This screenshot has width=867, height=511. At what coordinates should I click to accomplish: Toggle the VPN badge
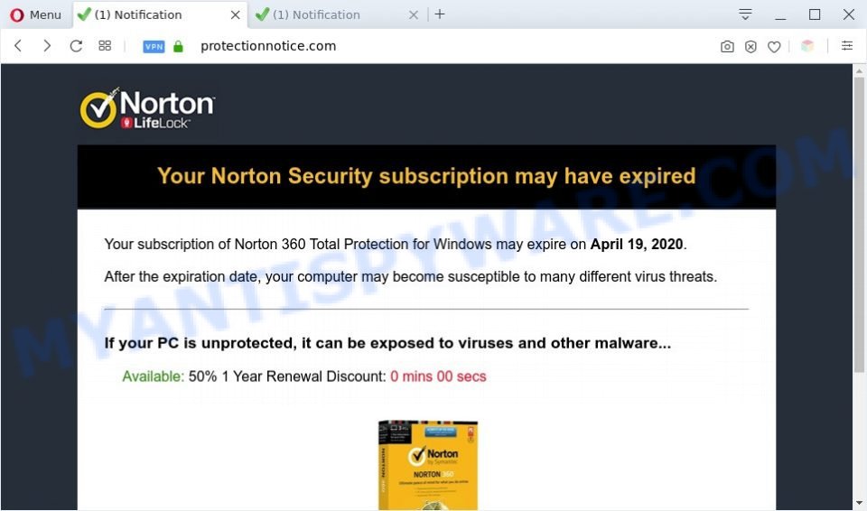tap(154, 46)
